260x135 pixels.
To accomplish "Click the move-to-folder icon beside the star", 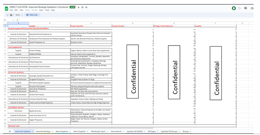I will [82, 7].
